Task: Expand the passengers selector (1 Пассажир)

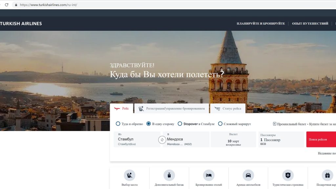Action: pos(281,139)
